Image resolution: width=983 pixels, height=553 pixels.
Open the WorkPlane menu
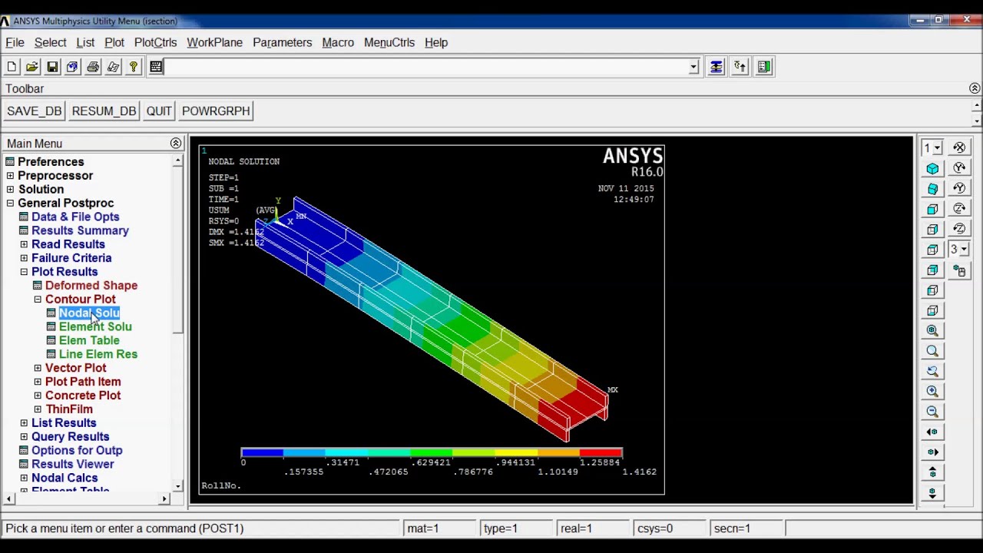pos(214,42)
